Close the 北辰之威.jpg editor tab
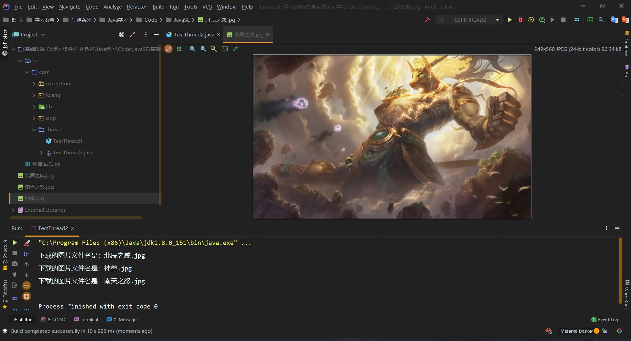Viewport: 631px width, 341px height. click(x=268, y=34)
